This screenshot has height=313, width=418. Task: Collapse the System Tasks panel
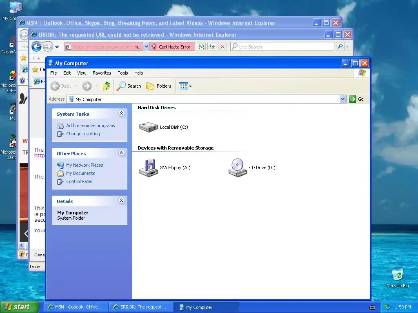121,113
